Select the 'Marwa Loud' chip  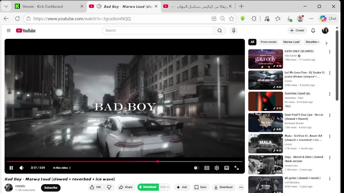tap(291, 42)
